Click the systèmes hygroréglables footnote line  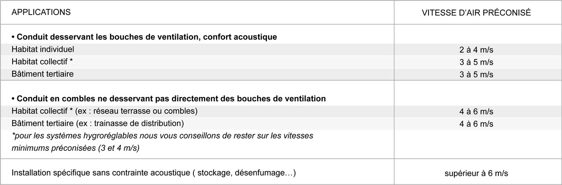pyautogui.click(x=162, y=135)
